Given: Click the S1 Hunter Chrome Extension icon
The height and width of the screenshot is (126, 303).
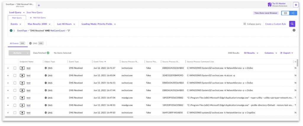Looking at the screenshot, I should click(x=269, y=5).
